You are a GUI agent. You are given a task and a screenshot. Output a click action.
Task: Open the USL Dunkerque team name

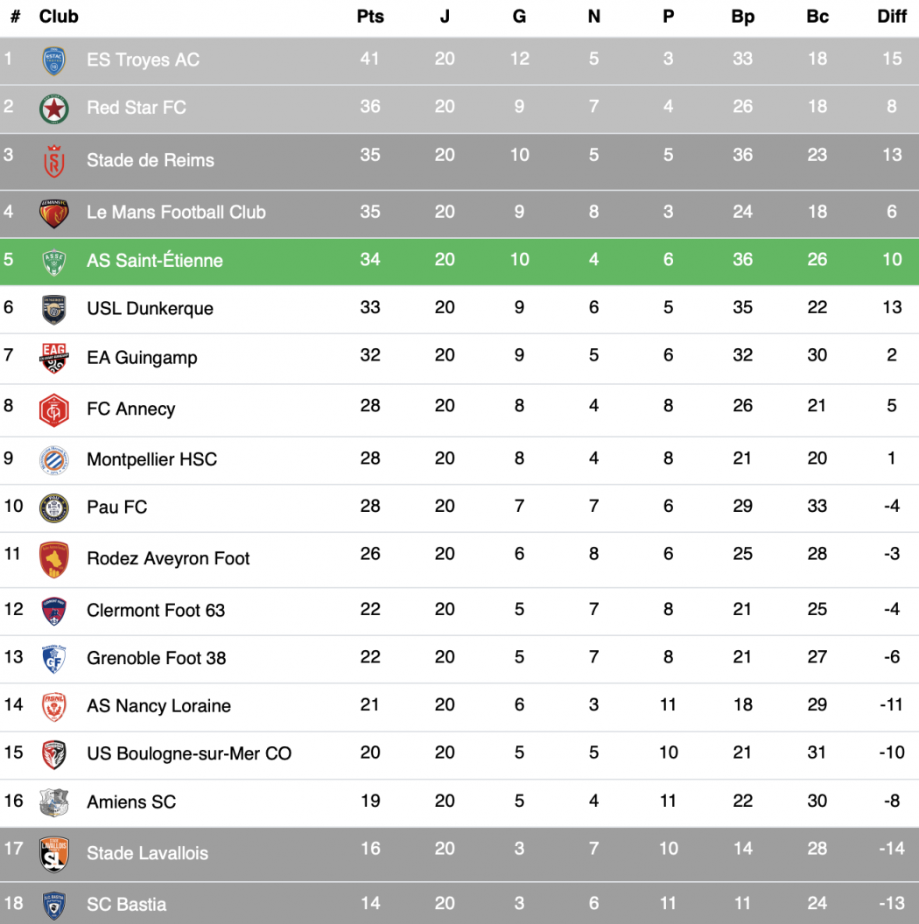click(150, 309)
